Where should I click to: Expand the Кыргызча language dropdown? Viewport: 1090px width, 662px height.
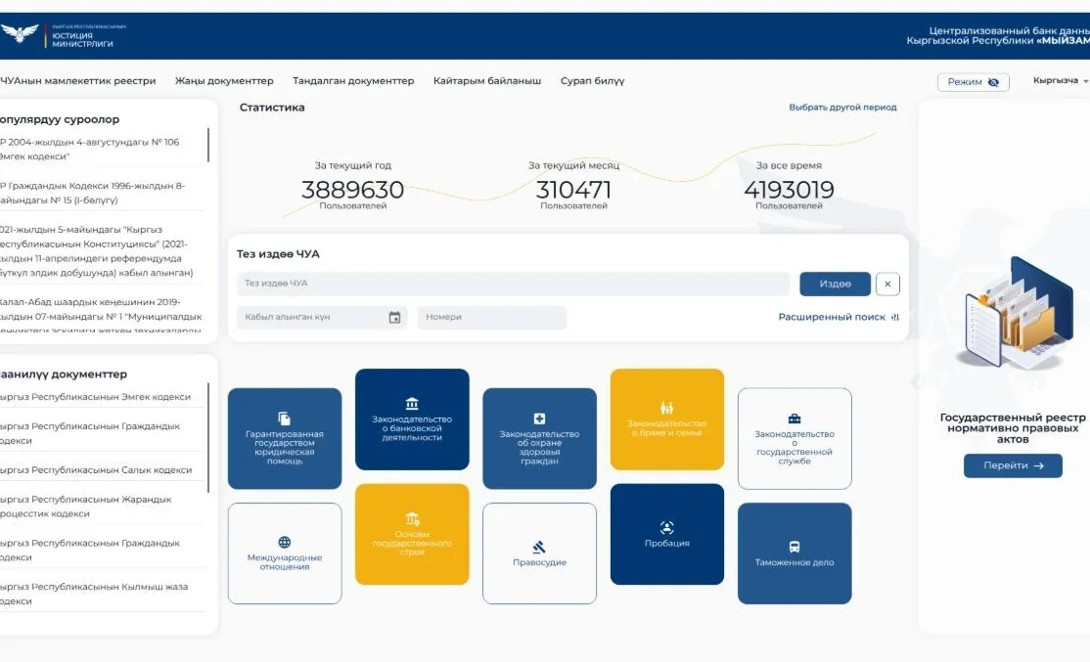[1060, 81]
